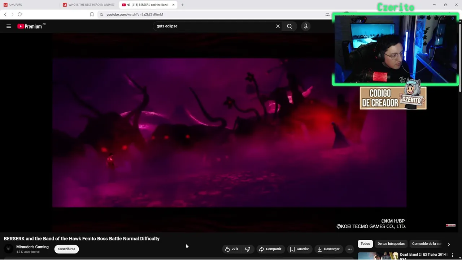Image resolution: width=462 pixels, height=260 pixels.
Task: Click the CODIGO DE CREADOR banner overlay
Action: coord(393,98)
